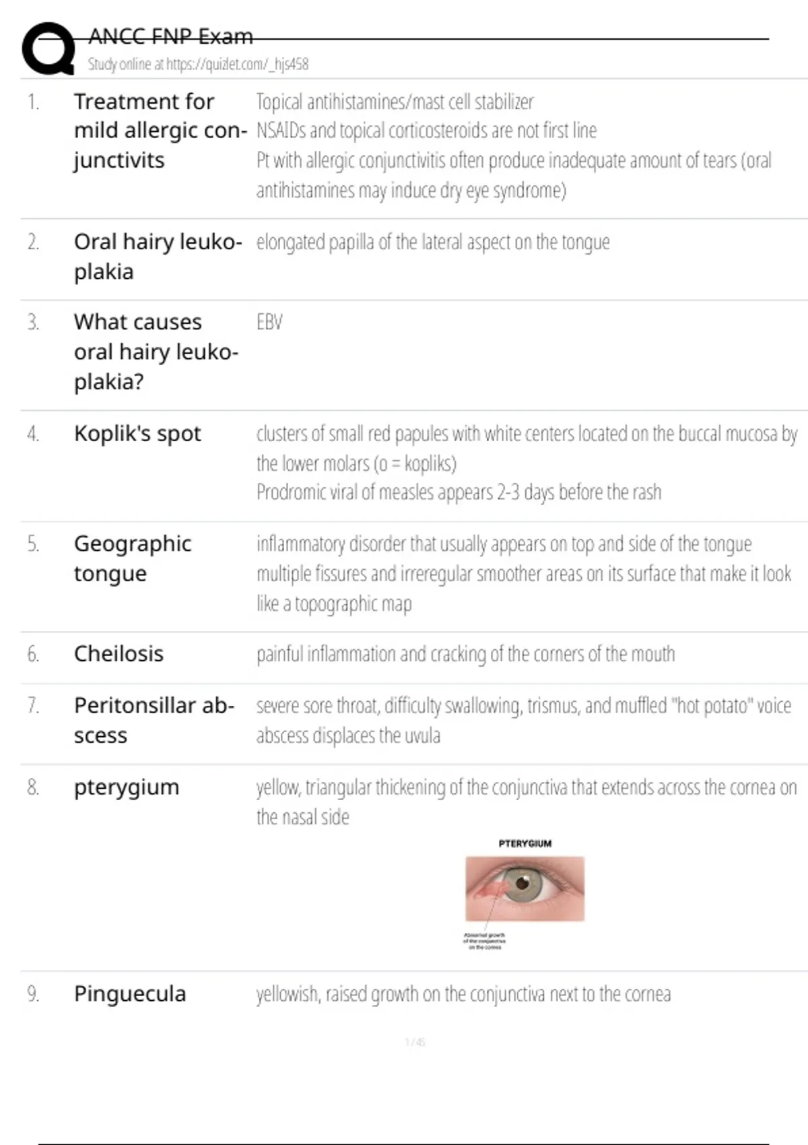Click the 'Peritonsillar abscess' term
This screenshot has height=1145, width=808.
(x=154, y=720)
